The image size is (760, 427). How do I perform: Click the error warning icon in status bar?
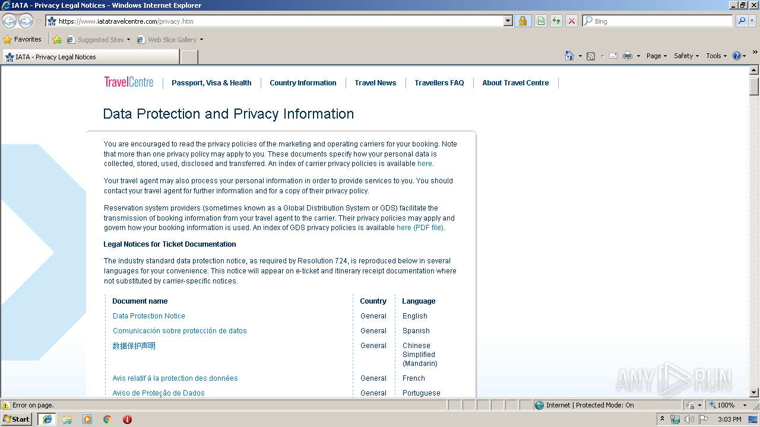click(6, 405)
